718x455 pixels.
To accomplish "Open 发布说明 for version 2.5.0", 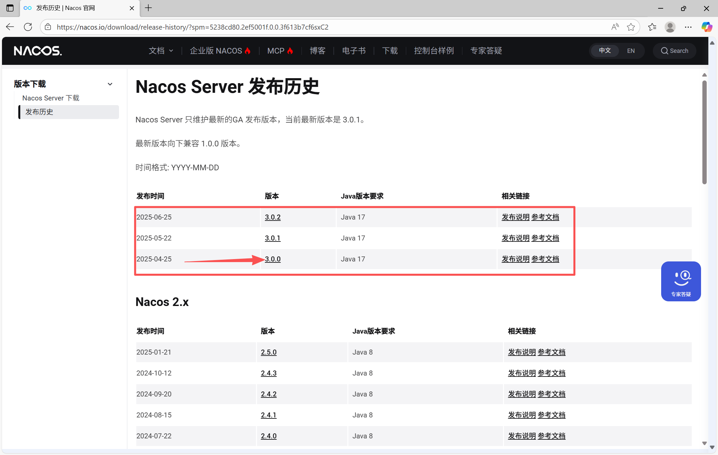I will (522, 352).
